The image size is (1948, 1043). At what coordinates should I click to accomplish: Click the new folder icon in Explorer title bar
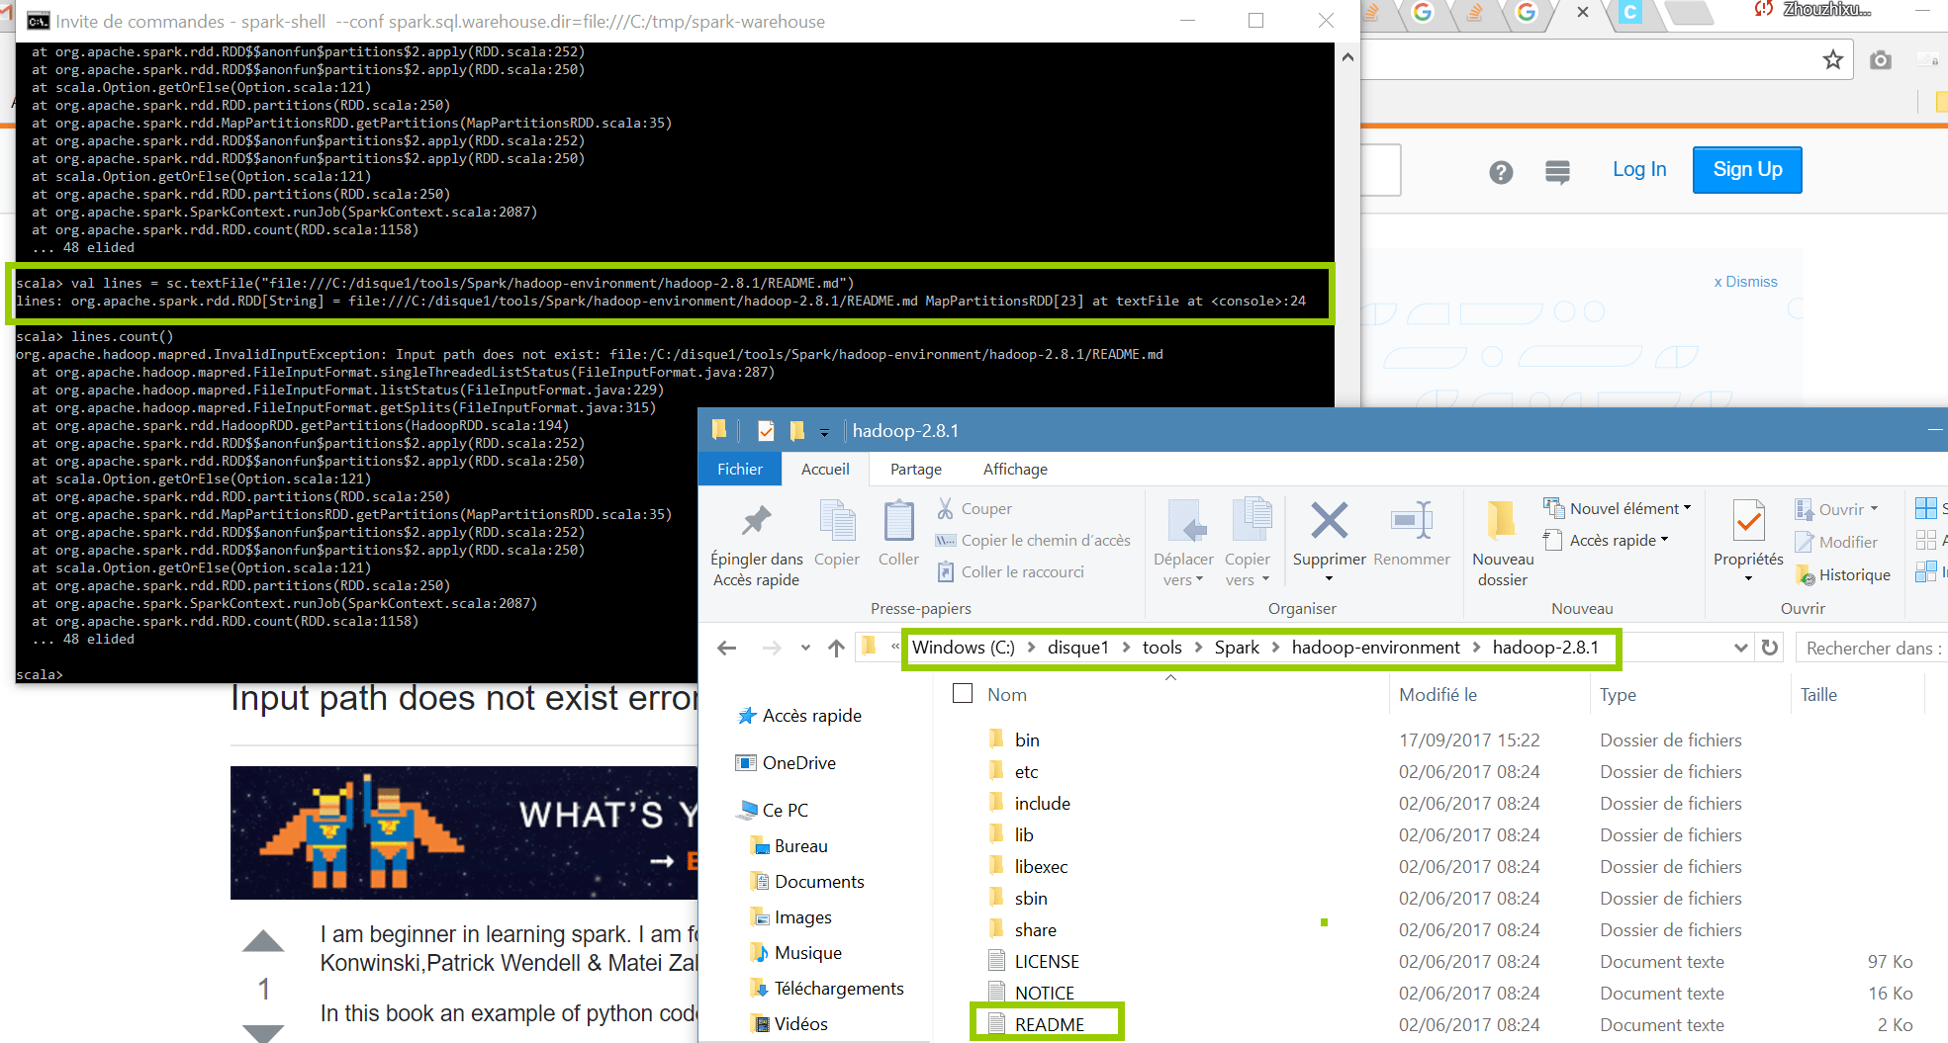click(x=797, y=431)
